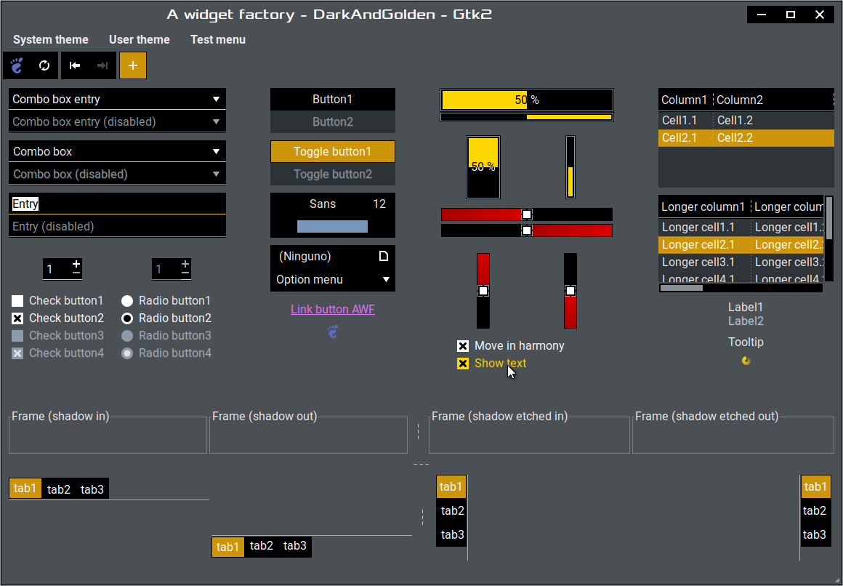This screenshot has height=586, width=843.
Task: Open the (Ninguno) file chooser button
Action: (x=333, y=256)
